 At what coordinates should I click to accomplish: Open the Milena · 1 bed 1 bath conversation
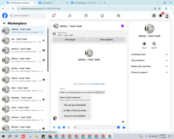(x=23, y=60)
